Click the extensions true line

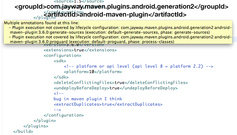point(80,50)
